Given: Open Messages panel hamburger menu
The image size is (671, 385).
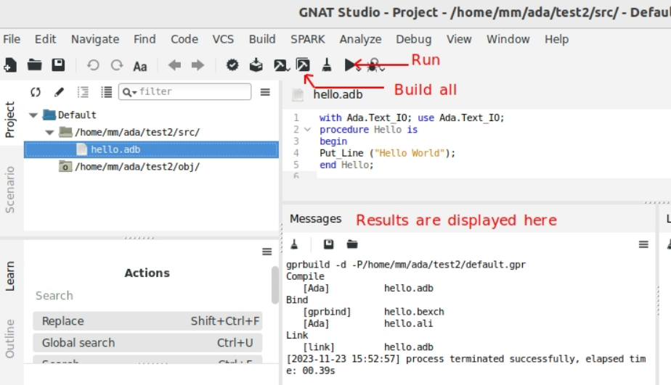Looking at the screenshot, I should pos(643,244).
